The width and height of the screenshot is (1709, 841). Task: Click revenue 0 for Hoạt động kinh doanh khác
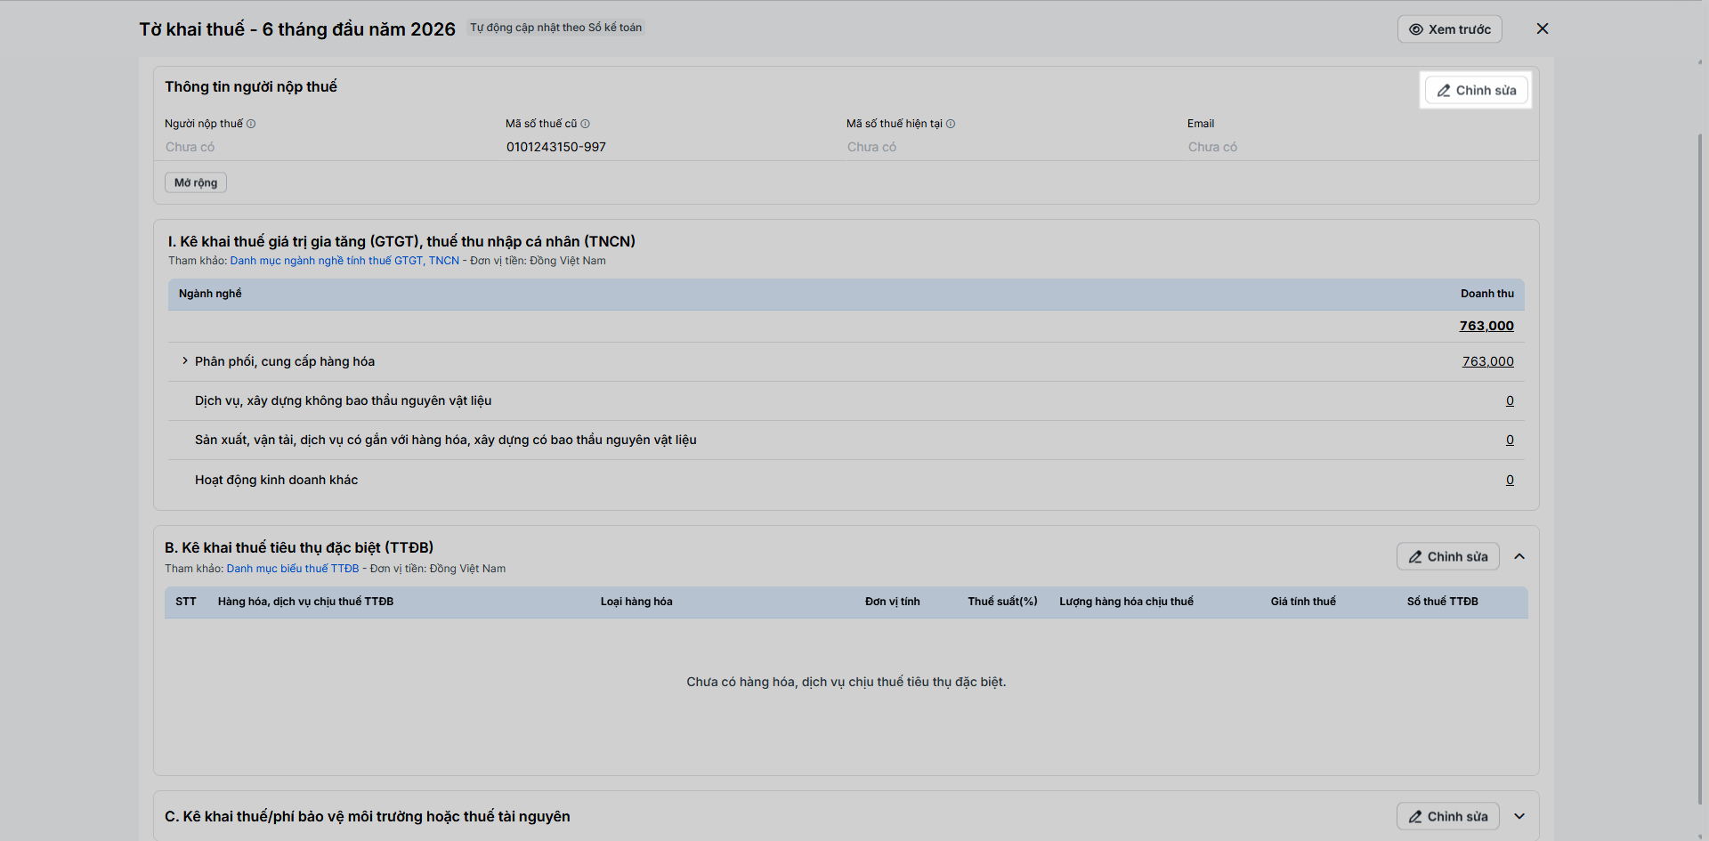tap(1510, 480)
